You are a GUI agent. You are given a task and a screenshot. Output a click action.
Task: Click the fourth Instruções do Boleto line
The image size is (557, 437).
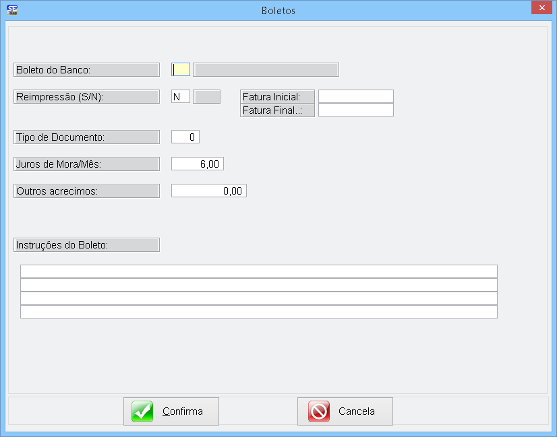pos(258,312)
